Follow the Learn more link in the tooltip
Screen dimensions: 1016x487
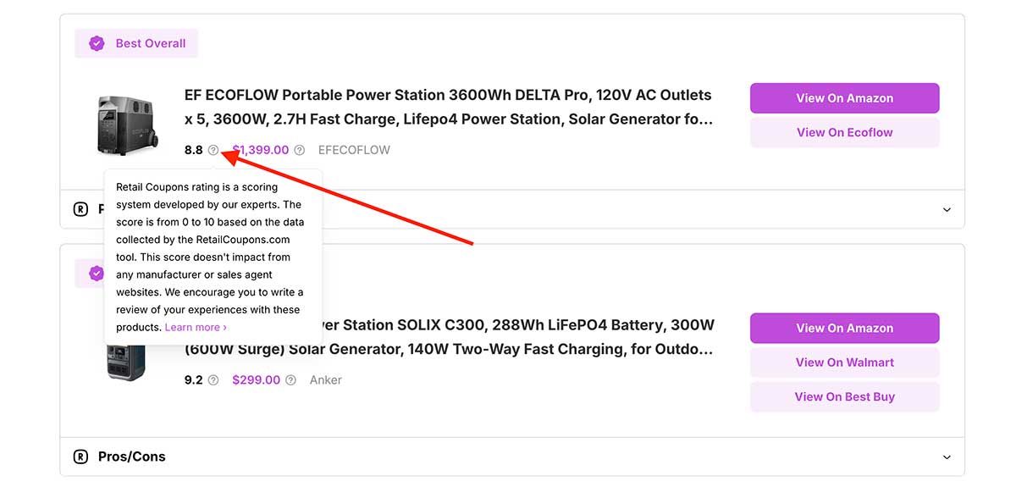pyautogui.click(x=195, y=327)
